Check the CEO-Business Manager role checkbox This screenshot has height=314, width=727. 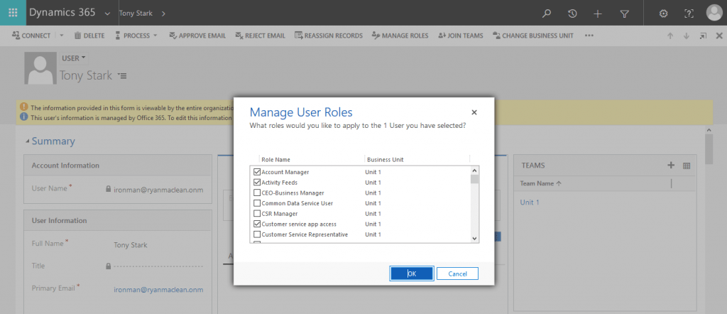point(257,193)
